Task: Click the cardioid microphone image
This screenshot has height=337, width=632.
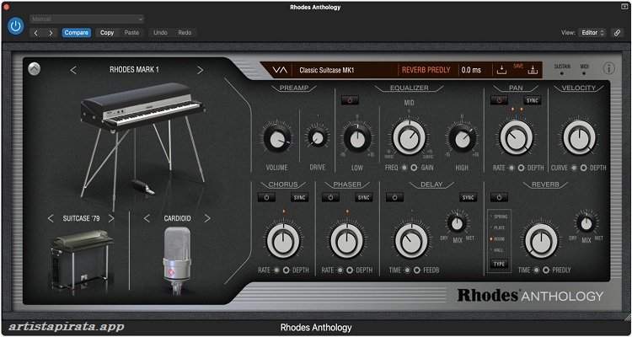Action: tap(177, 260)
